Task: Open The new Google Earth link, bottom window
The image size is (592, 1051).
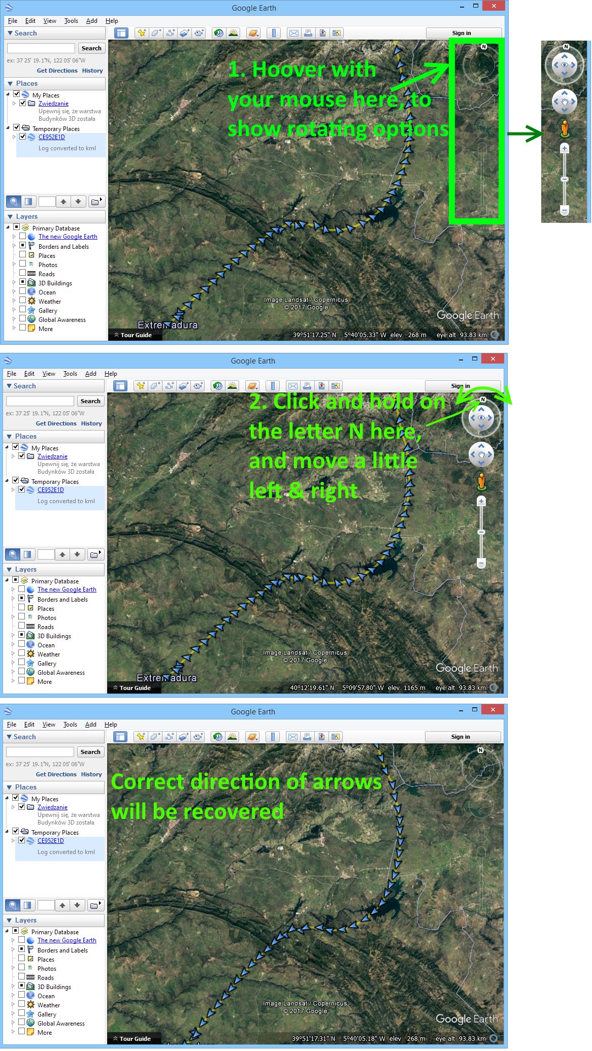Action: pos(67,940)
